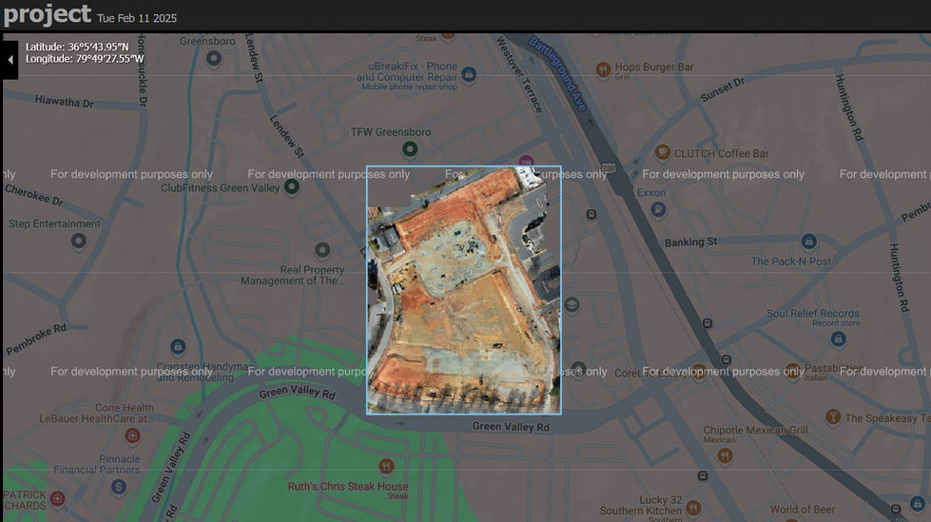The width and height of the screenshot is (931, 522).
Task: Click the Longitude readout text
Action: [85, 59]
